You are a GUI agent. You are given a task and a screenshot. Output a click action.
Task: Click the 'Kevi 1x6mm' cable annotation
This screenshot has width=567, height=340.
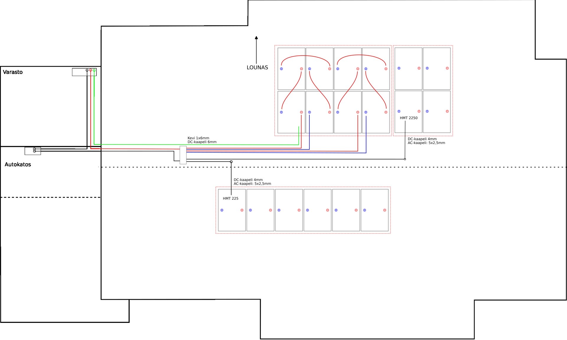pyautogui.click(x=198, y=138)
